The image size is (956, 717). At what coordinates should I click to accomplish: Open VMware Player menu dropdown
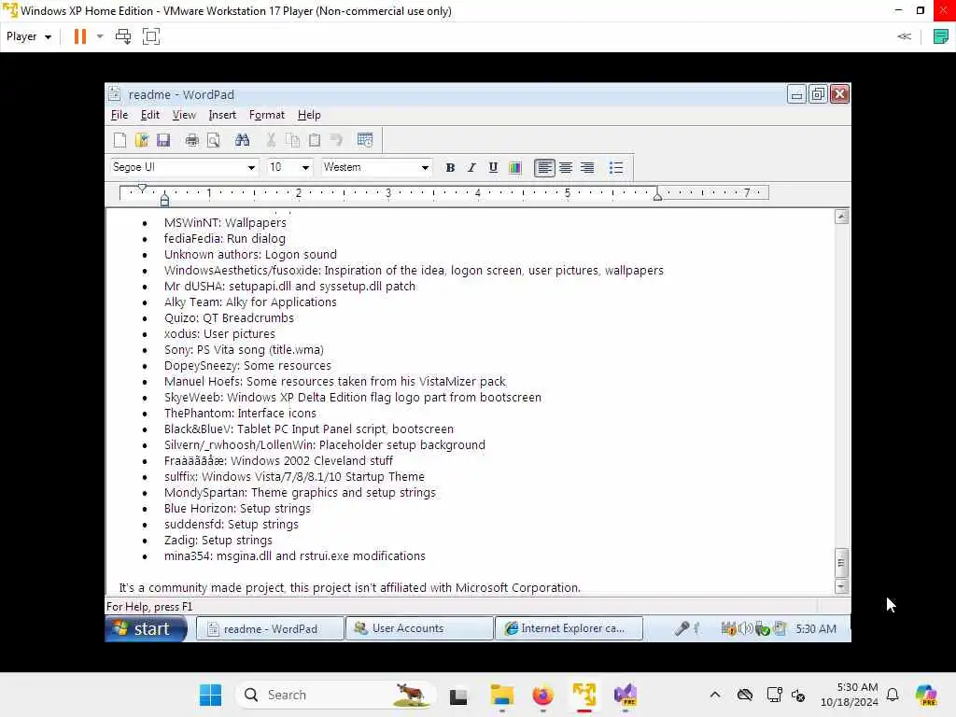tap(29, 36)
